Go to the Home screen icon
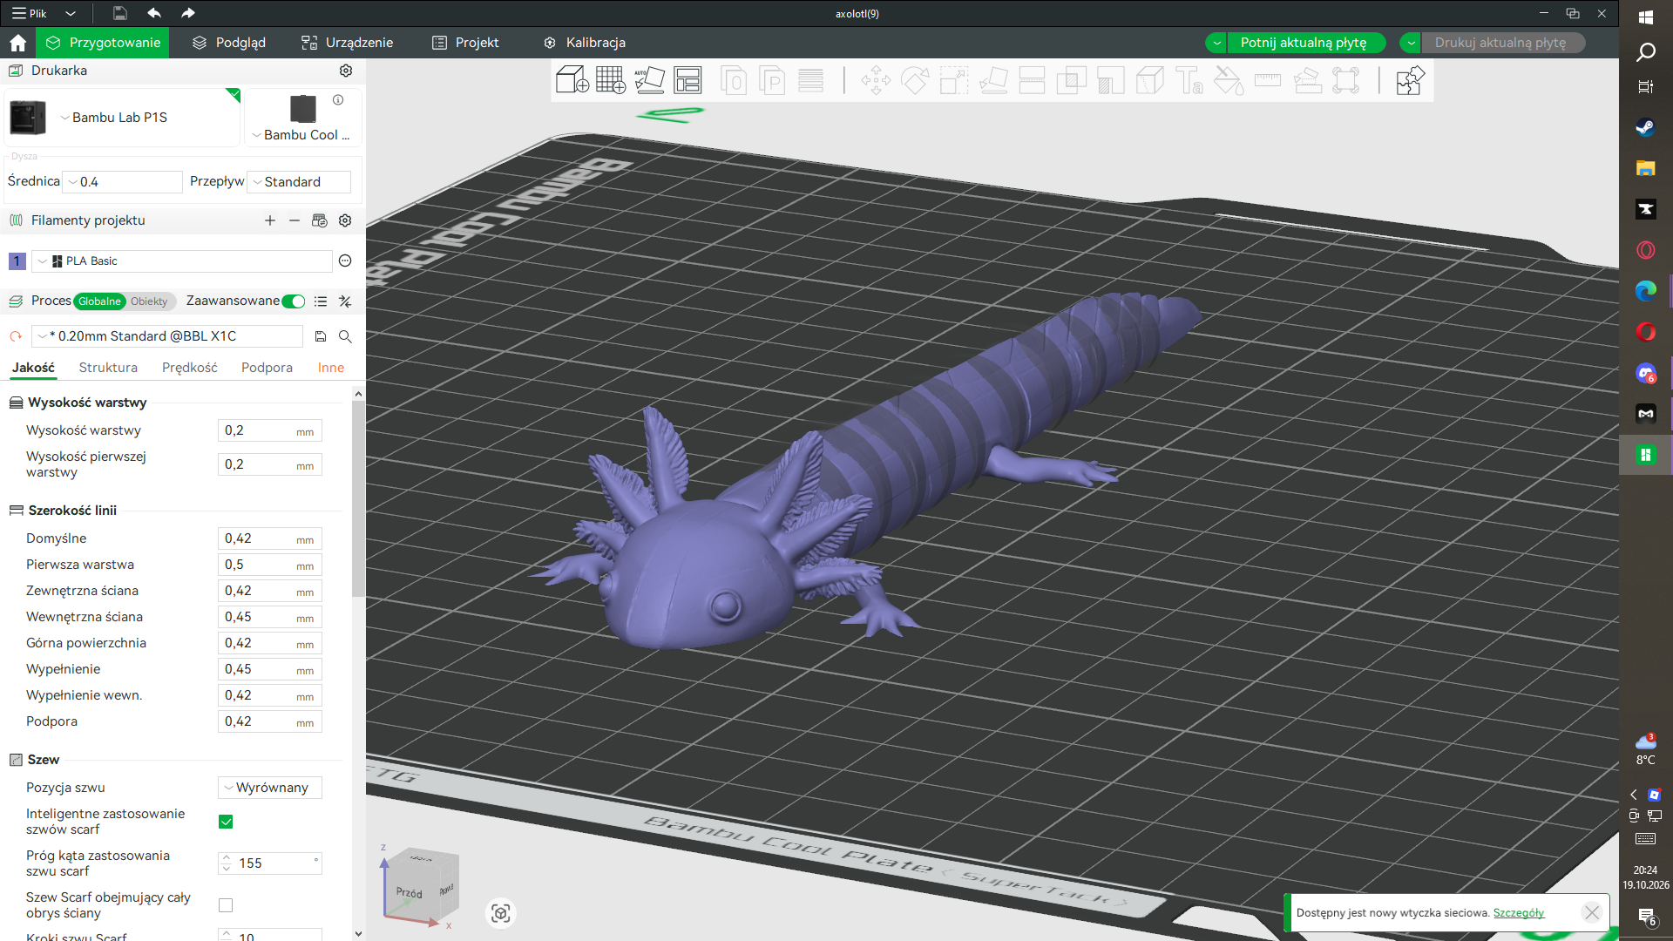The width and height of the screenshot is (1673, 941). click(x=18, y=43)
